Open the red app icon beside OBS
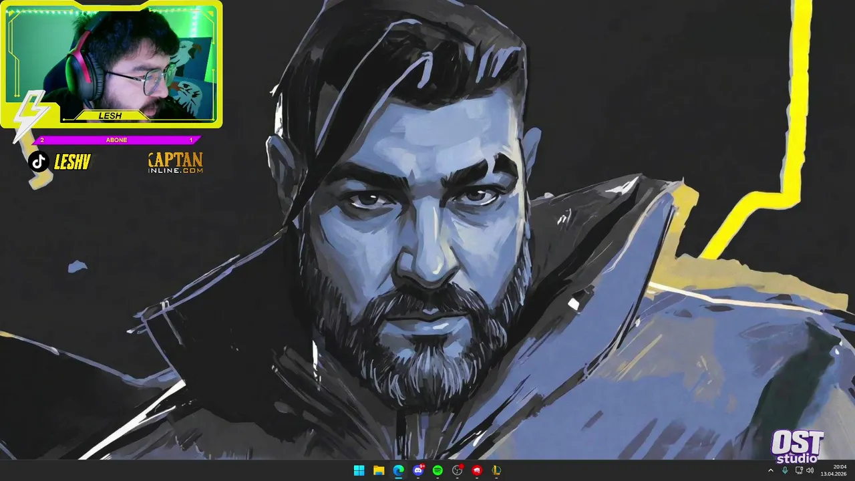 [477, 470]
